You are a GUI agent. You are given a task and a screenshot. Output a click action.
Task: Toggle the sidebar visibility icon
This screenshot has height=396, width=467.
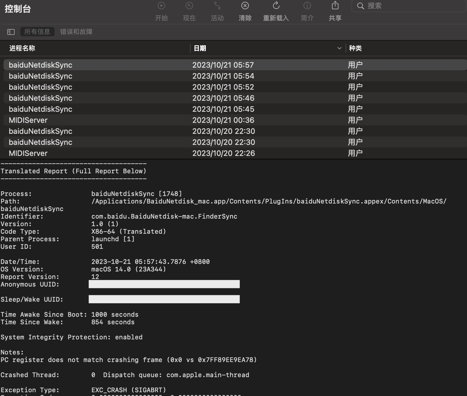pyautogui.click(x=11, y=32)
